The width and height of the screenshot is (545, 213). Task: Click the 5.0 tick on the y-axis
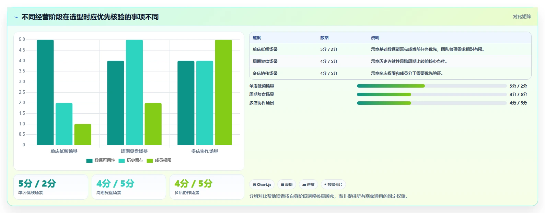click(22, 40)
